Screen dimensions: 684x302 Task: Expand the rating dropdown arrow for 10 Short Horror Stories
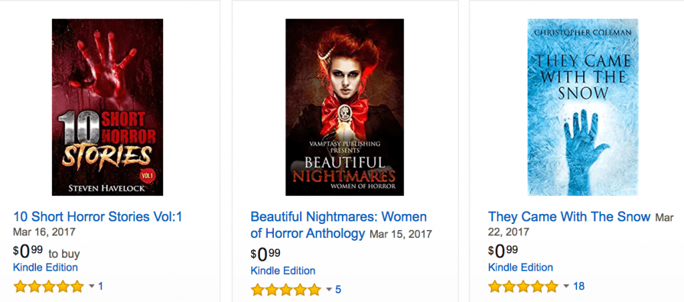(92, 287)
